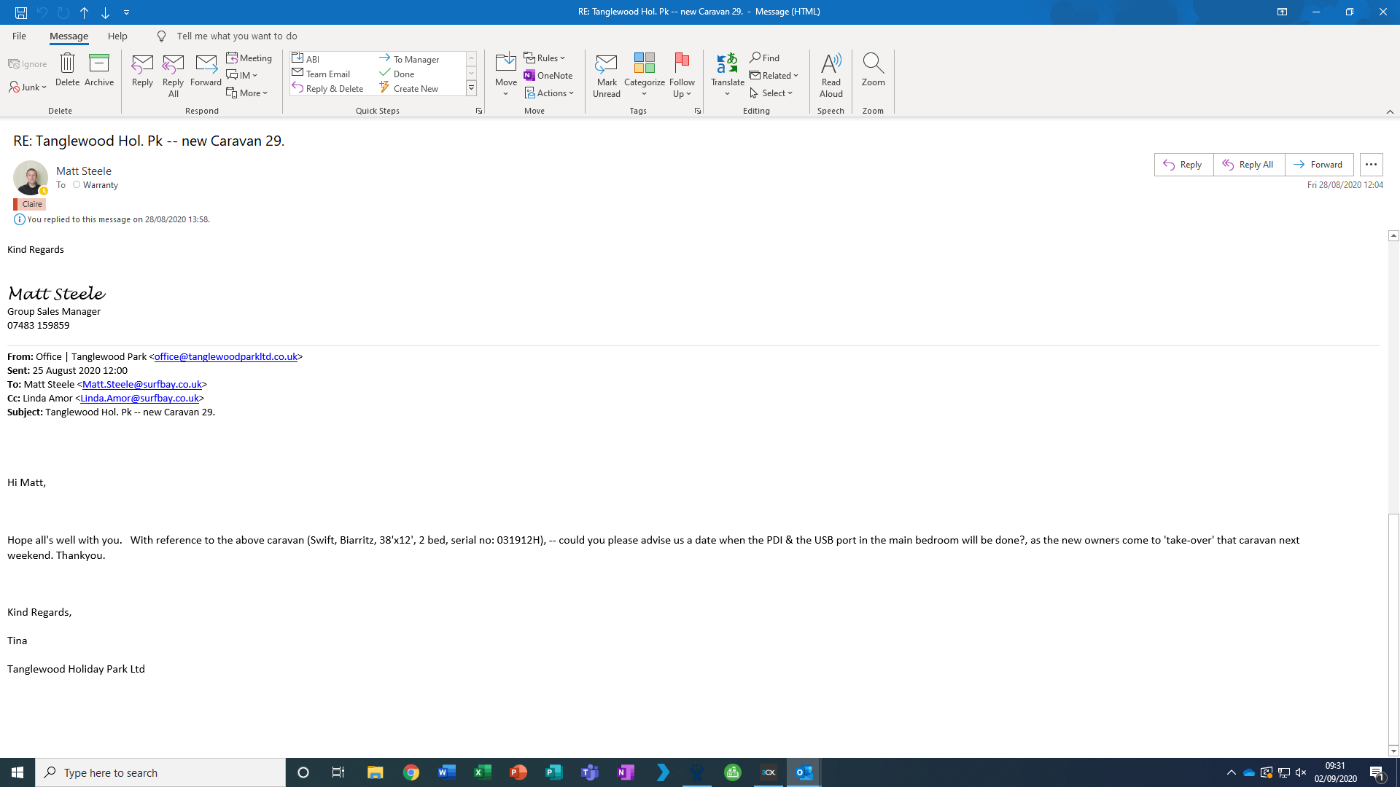This screenshot has width=1400, height=787.
Task: Open the Follow Up flag dropdown
Action: (x=682, y=75)
